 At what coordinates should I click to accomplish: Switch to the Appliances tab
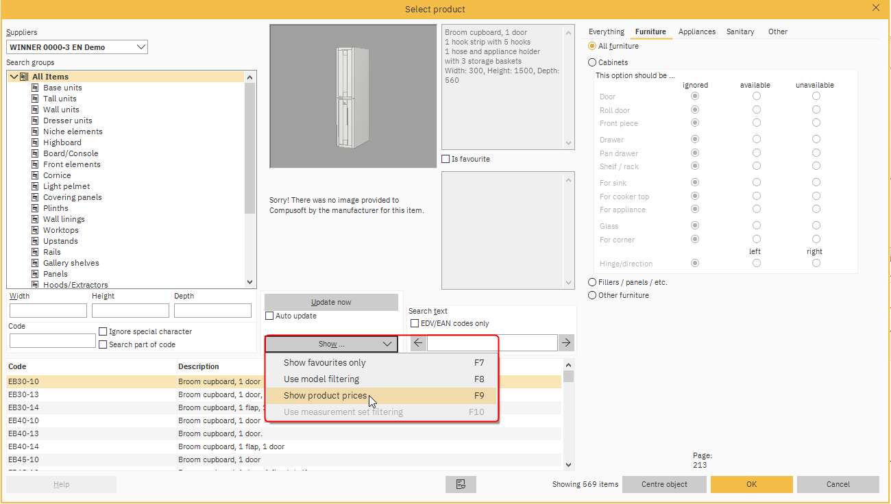(x=697, y=32)
